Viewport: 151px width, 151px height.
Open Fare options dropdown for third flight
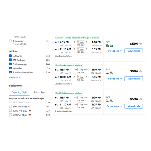[114, 106]
